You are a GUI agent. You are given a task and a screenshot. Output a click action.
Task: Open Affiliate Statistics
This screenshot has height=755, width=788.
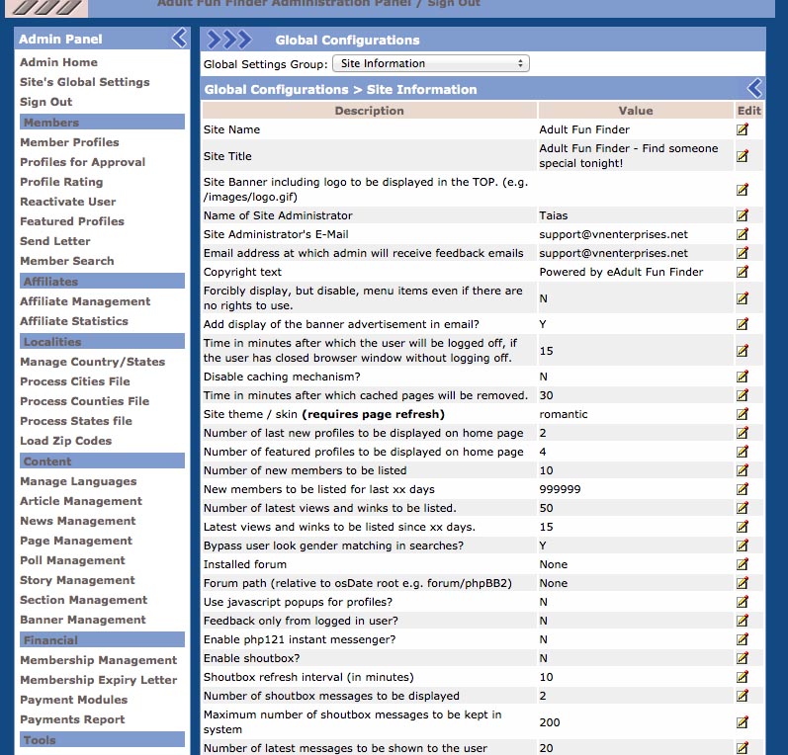74,321
